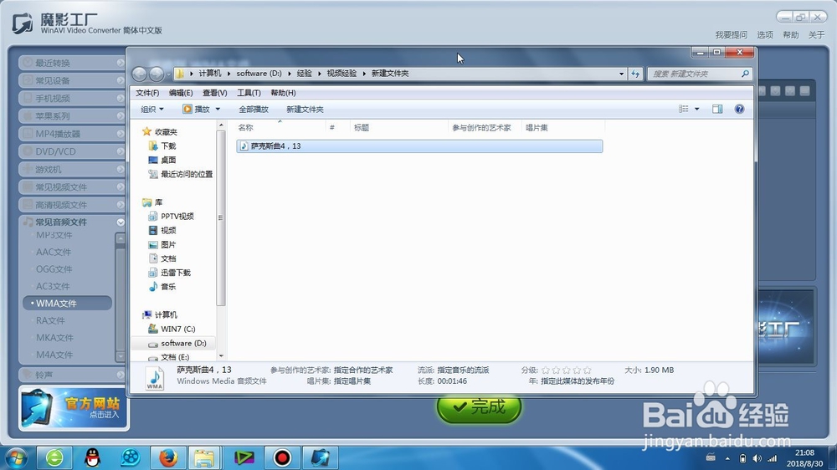837x470 pixels.
Task: Select the file 萨克斯曲4，13
Action: point(419,146)
